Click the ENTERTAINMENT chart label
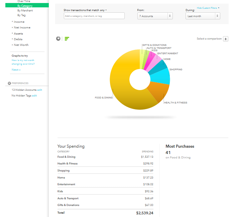The image size is (230, 217). (x=168, y=54)
